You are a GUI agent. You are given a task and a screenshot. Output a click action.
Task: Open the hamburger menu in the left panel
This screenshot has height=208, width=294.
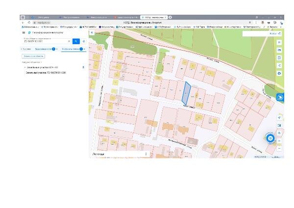[24, 32]
